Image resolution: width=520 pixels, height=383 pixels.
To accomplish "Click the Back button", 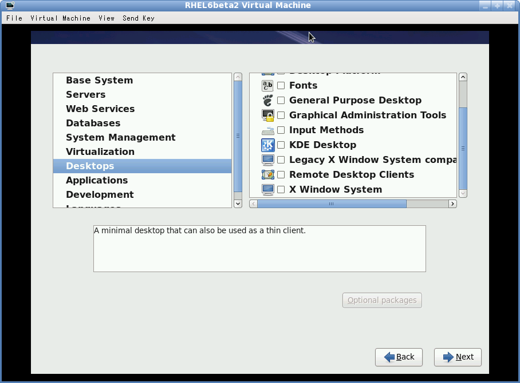I will click(x=399, y=357).
